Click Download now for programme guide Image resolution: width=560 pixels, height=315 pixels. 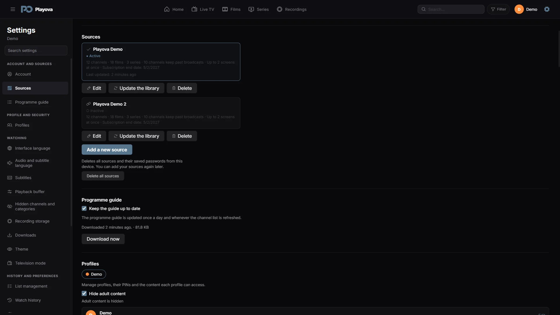pos(103,239)
